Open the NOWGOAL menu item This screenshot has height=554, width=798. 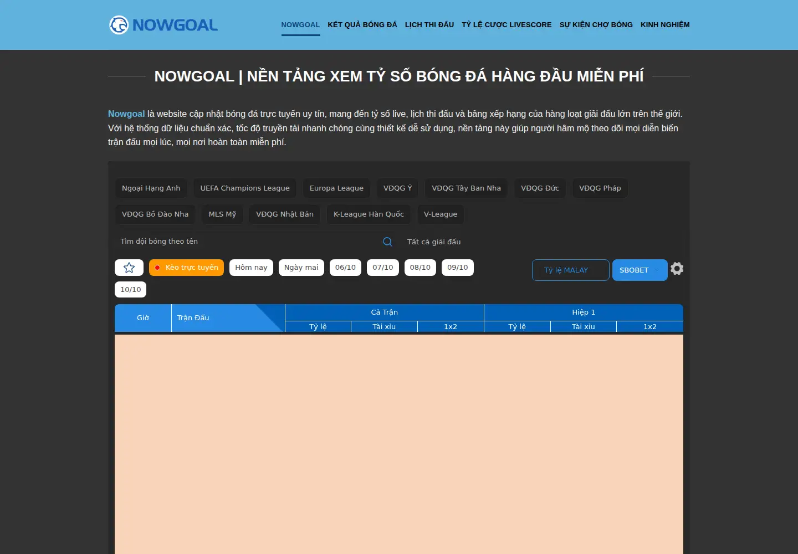(300, 25)
